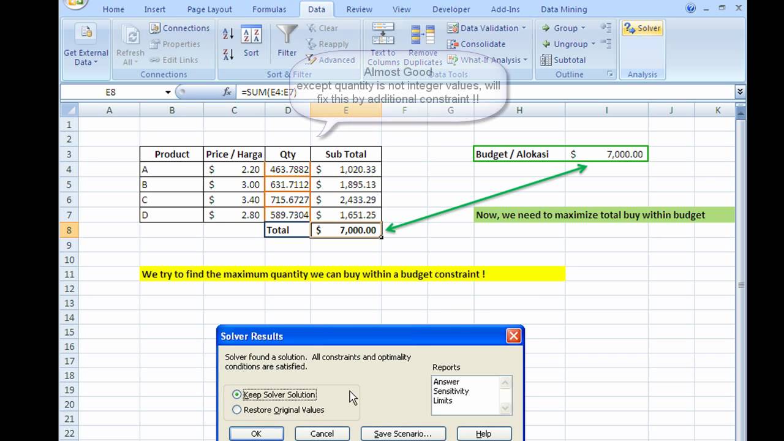This screenshot has width=784, height=441.
Task: Open Excel Help question mark icon
Action: coord(691,8)
